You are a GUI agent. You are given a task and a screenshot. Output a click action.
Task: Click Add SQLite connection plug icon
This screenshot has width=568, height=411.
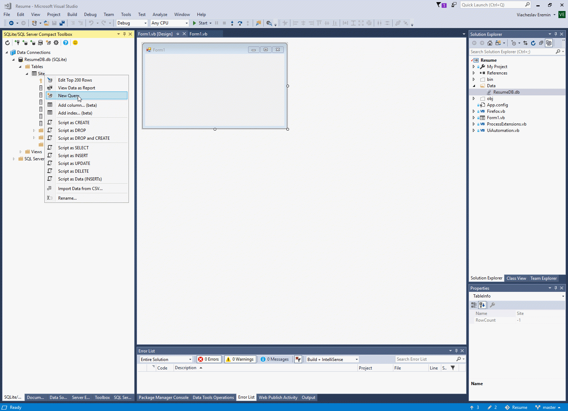(17, 43)
